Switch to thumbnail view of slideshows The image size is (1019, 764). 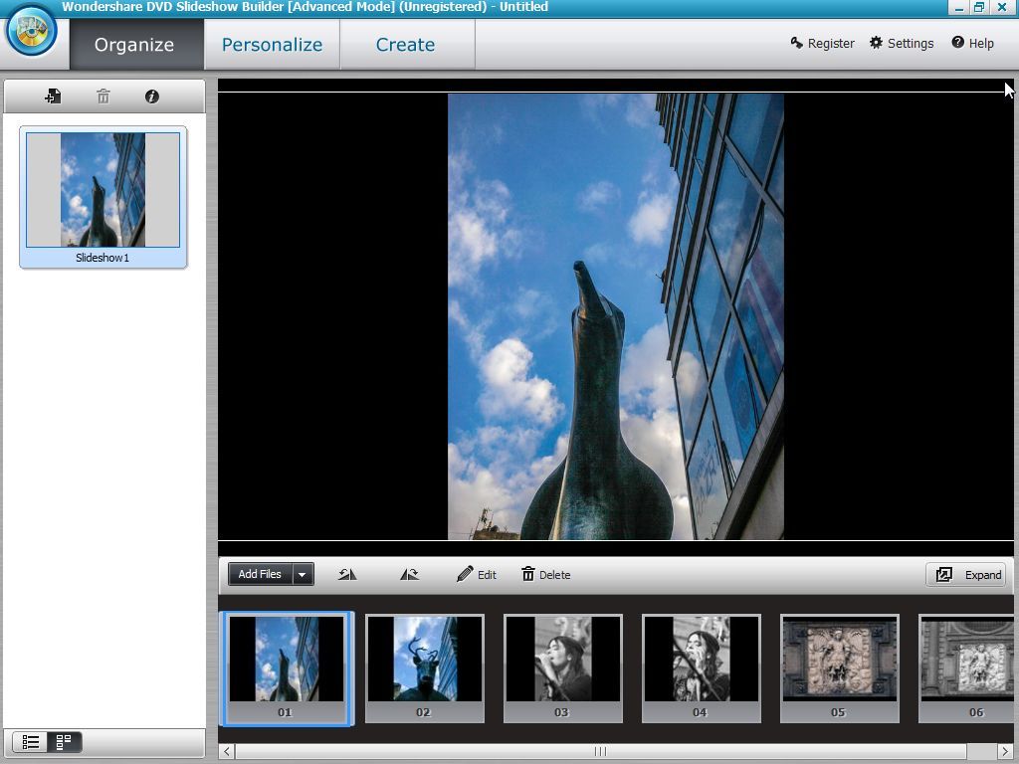tap(64, 741)
